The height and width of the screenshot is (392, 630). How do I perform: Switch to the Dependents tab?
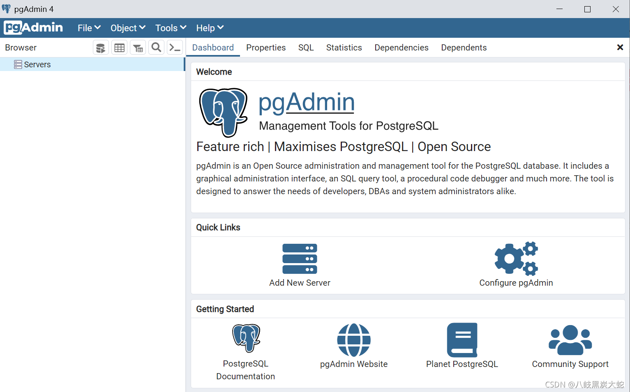coord(464,48)
